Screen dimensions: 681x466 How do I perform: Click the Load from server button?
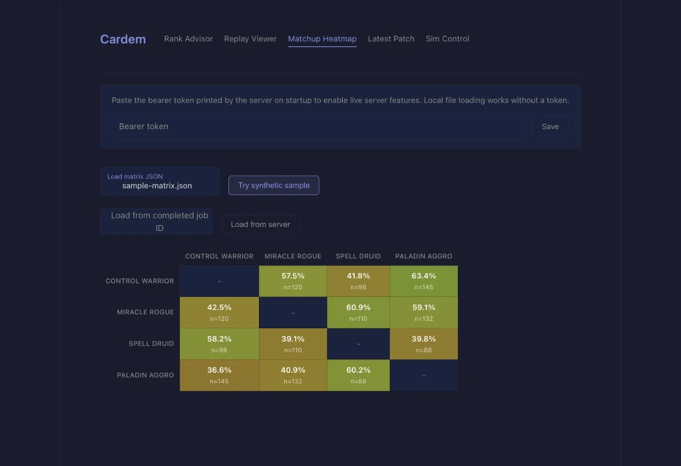[260, 225]
